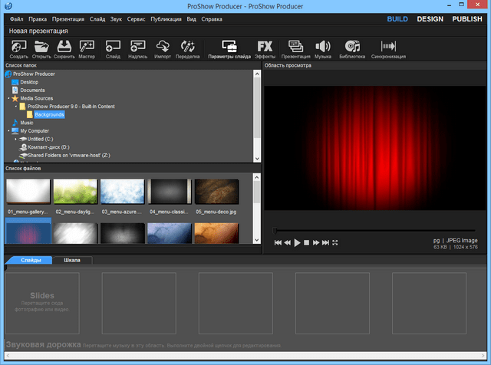Switch to PUBLISH workspace
Screen dimensions: 491x365
coord(467,18)
